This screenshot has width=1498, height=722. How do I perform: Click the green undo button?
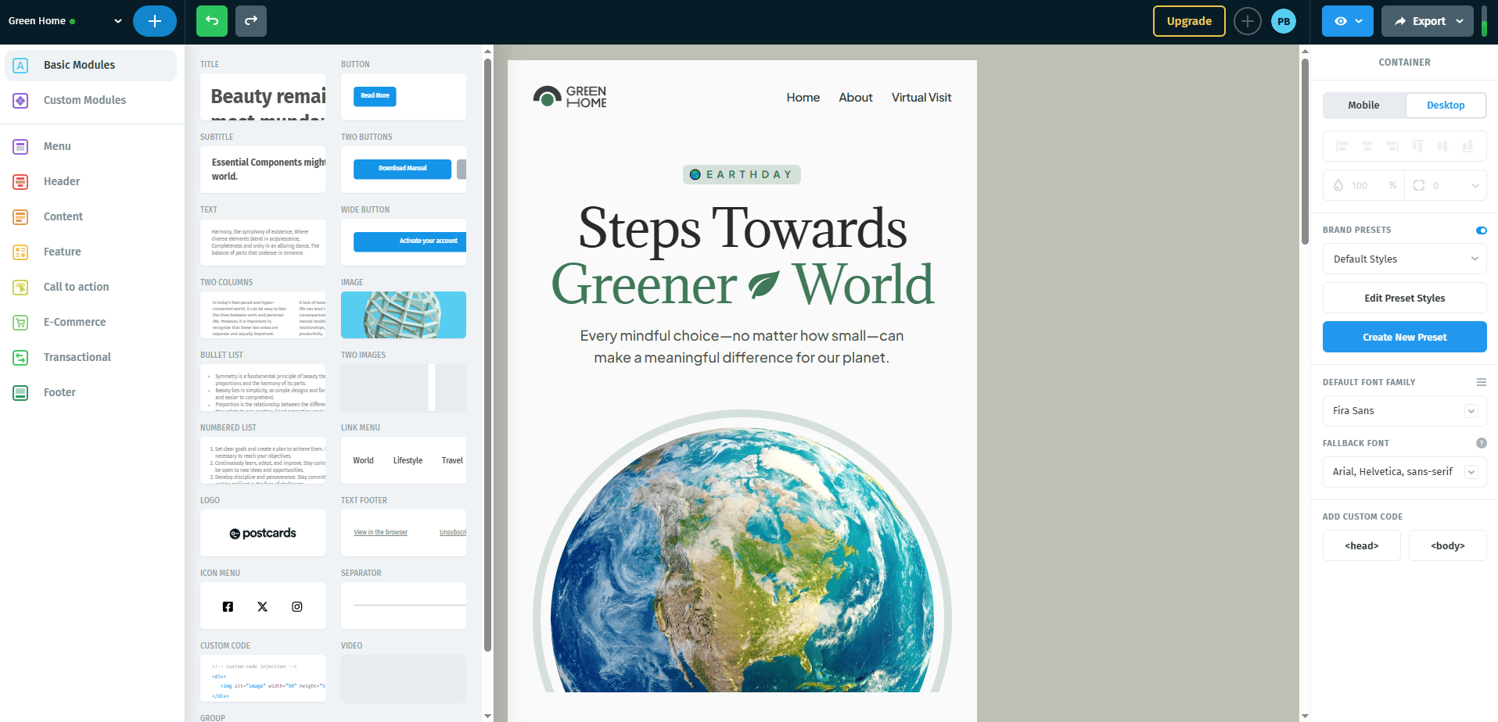pyautogui.click(x=212, y=21)
